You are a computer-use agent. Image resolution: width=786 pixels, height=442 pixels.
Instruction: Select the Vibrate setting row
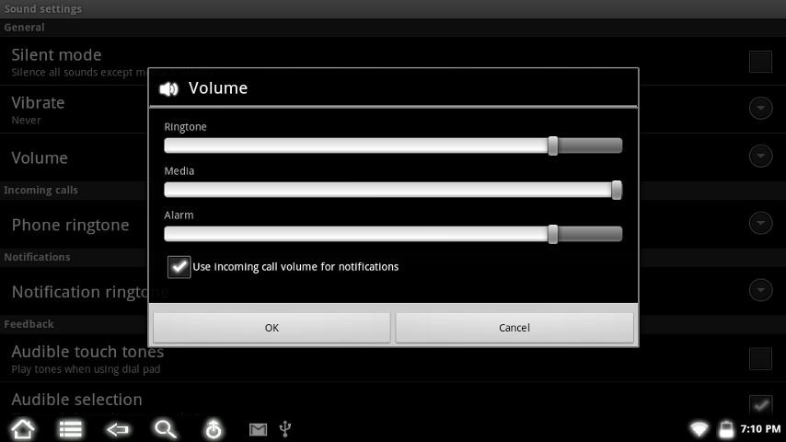(x=393, y=110)
